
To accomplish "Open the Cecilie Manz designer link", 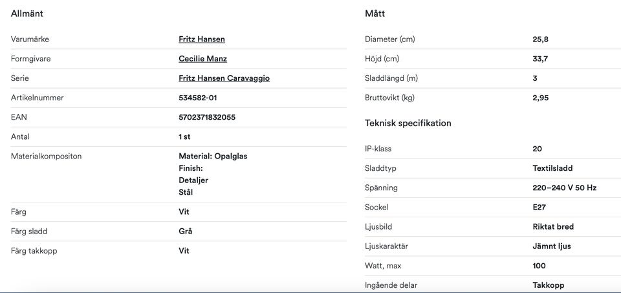I will (202, 59).
